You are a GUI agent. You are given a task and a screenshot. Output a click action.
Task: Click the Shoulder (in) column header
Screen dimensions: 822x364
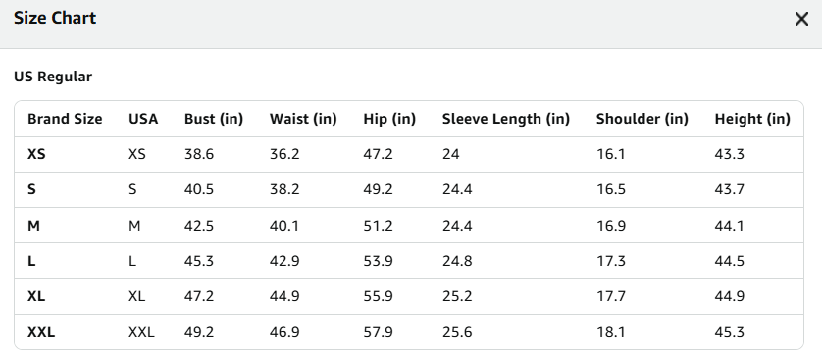642,119
